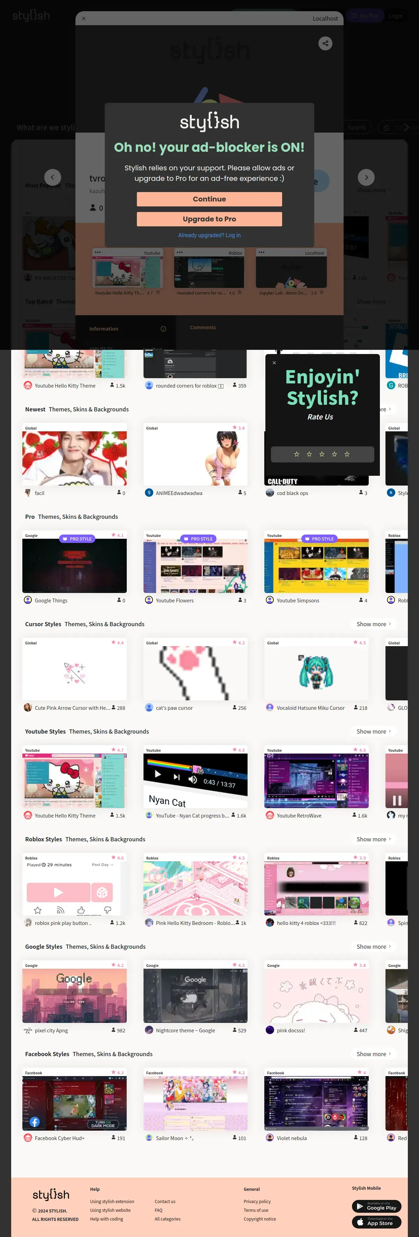Click the share icon in the style preview
This screenshot has height=1237, width=419.
[325, 44]
